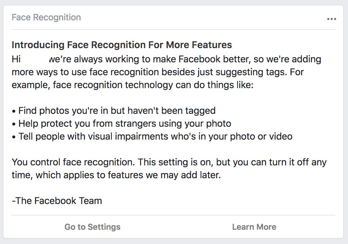Image resolution: width=348 pixels, height=244 pixels.
Task: Select the Find photos you're in bullet
Action: tap(114, 111)
